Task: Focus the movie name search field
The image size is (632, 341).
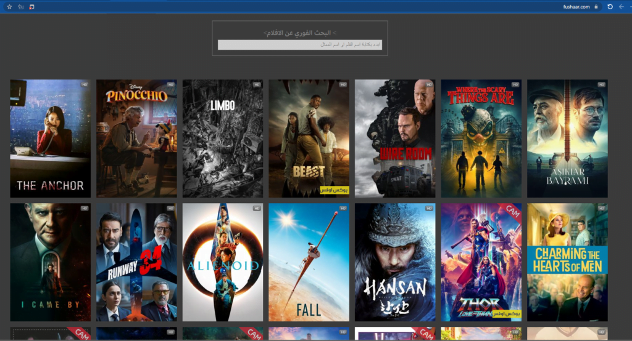Action: click(x=299, y=45)
